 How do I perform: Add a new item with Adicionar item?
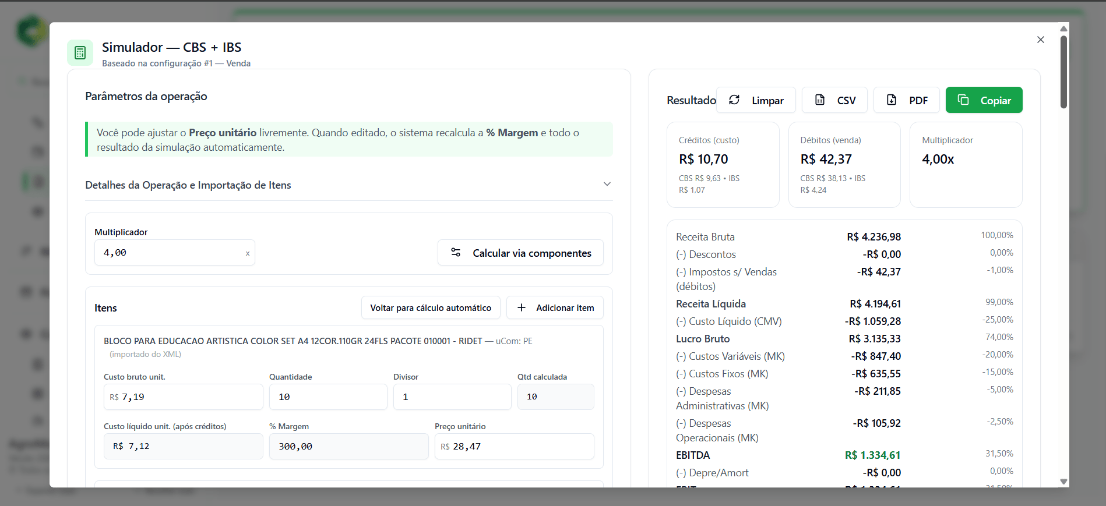(555, 307)
